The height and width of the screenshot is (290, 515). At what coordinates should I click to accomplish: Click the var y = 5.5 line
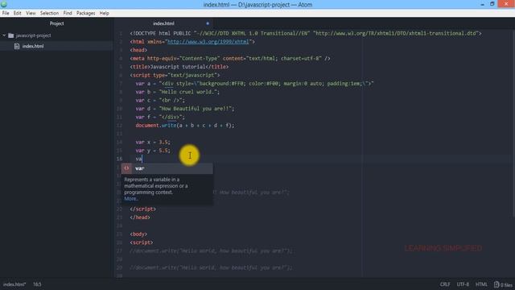coord(153,151)
